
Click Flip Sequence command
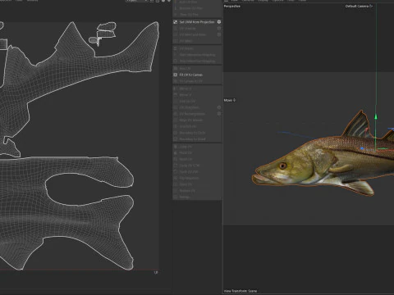click(186, 178)
